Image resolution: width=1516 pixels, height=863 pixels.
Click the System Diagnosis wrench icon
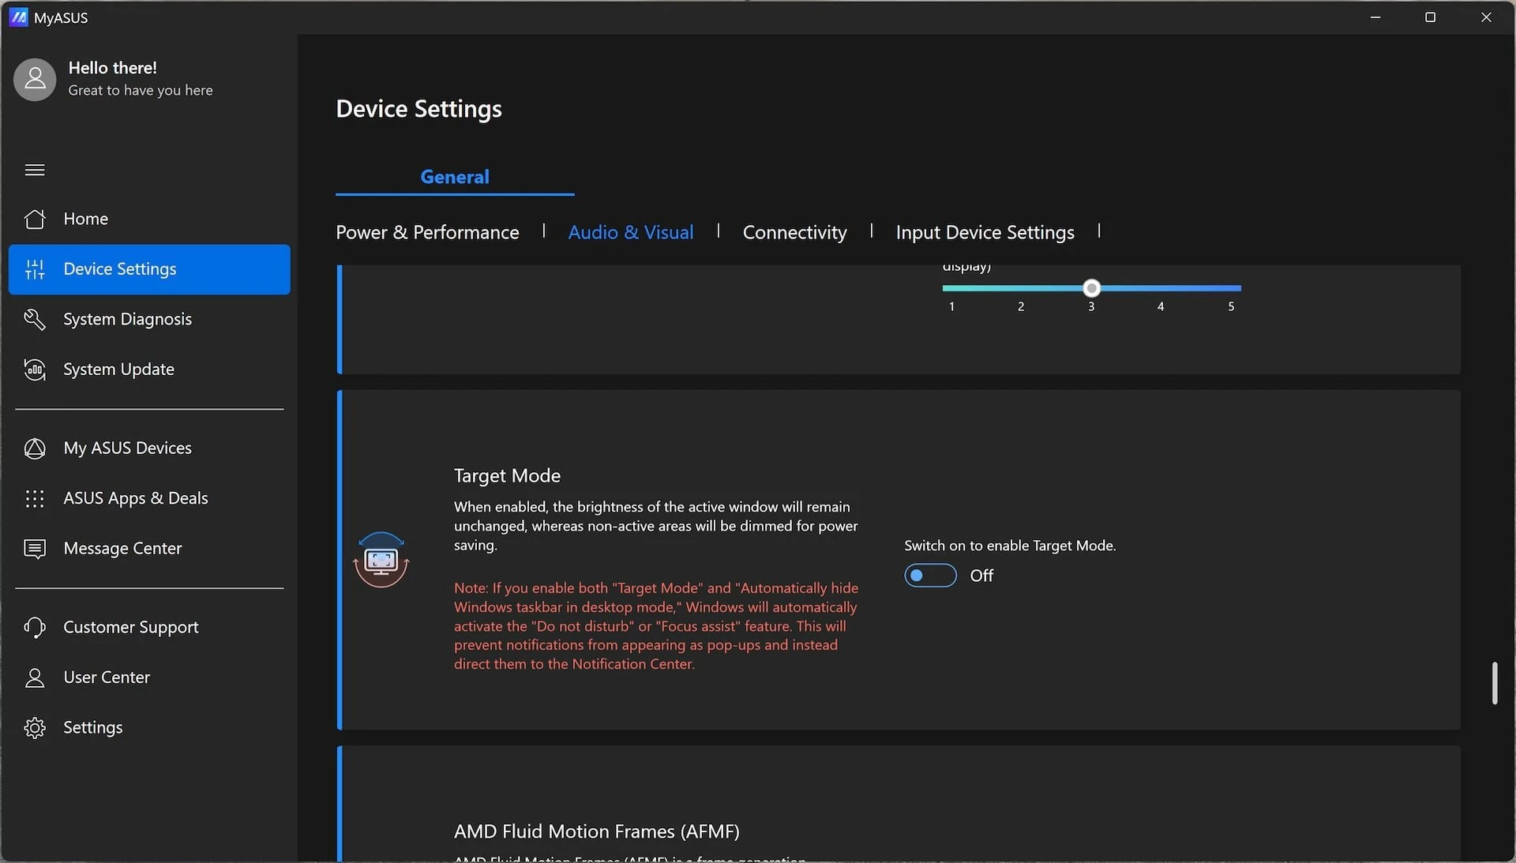35,319
